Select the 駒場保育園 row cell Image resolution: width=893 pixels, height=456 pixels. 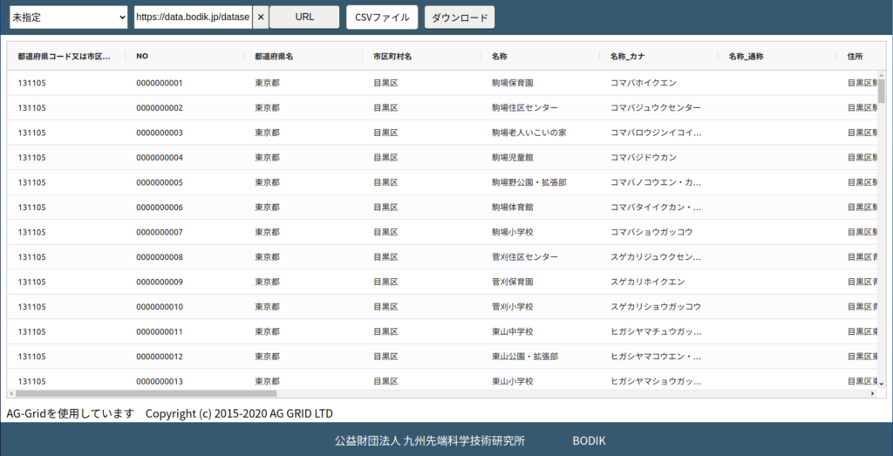(512, 83)
